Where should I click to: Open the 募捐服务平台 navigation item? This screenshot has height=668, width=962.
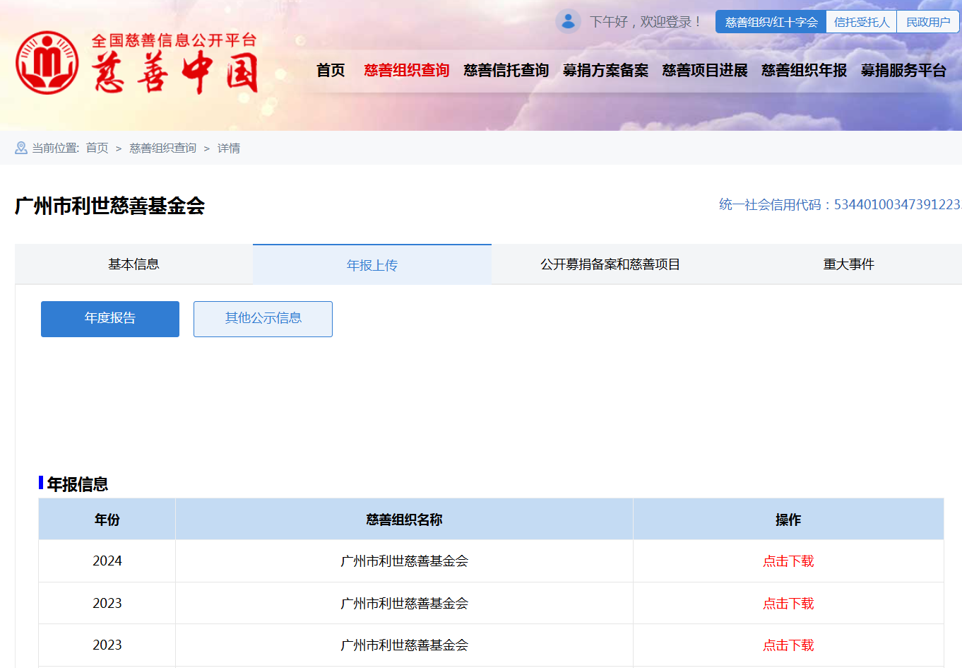[903, 70]
